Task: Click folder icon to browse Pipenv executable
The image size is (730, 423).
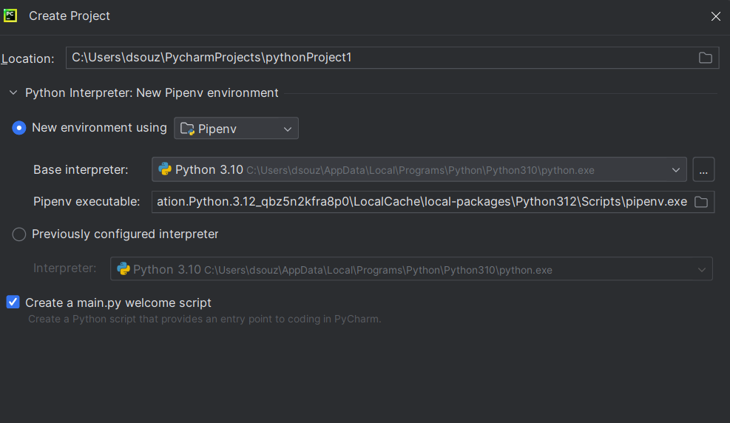Action: [701, 202]
